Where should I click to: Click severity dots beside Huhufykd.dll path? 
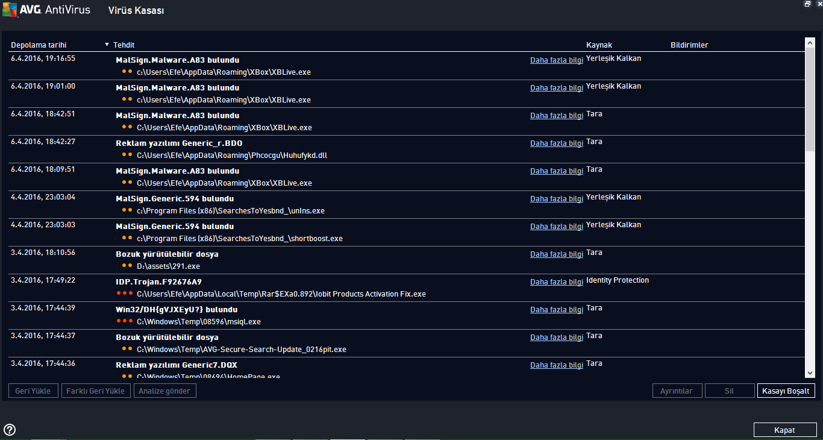click(127, 155)
